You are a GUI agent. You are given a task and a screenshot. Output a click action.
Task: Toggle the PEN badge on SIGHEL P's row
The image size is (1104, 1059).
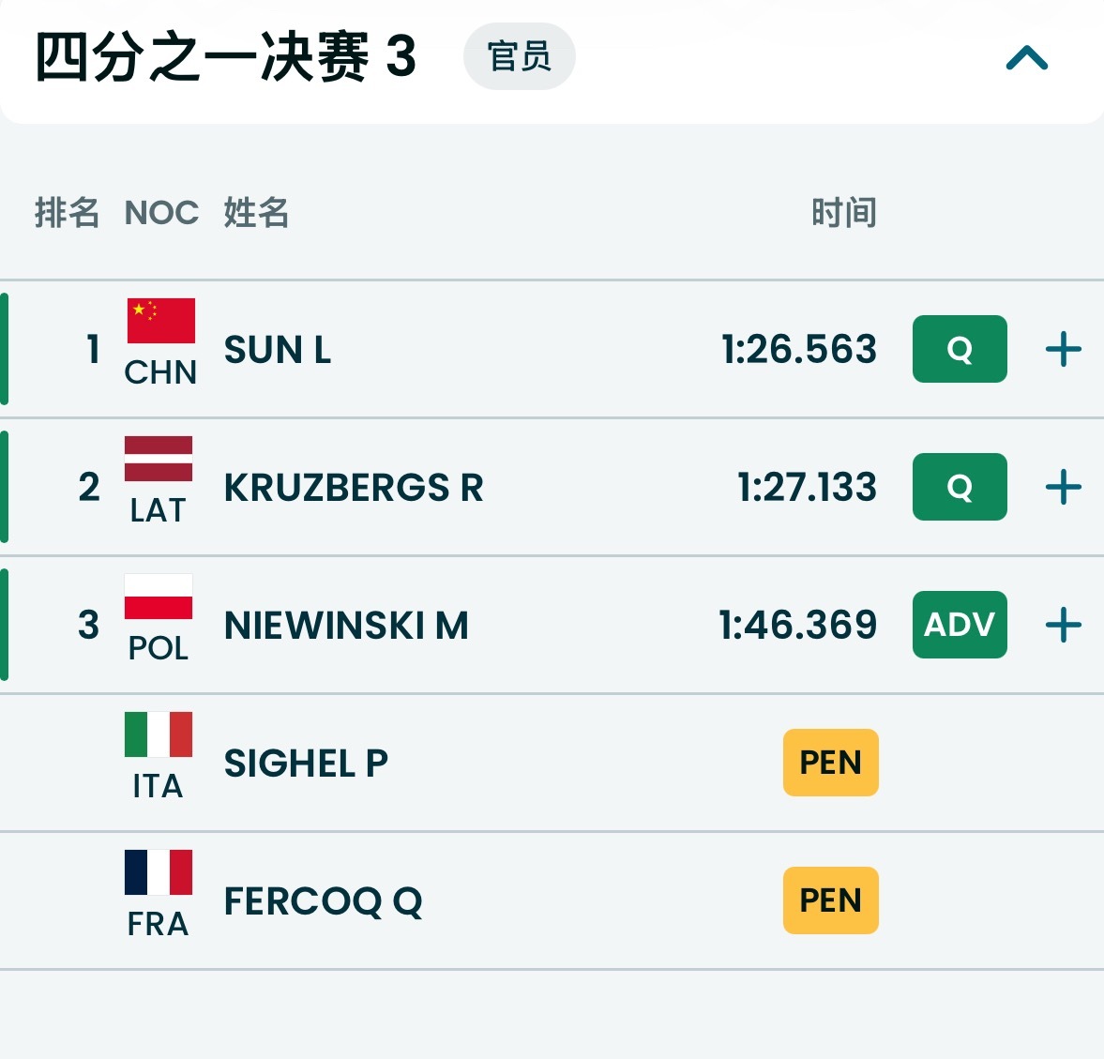coord(830,763)
